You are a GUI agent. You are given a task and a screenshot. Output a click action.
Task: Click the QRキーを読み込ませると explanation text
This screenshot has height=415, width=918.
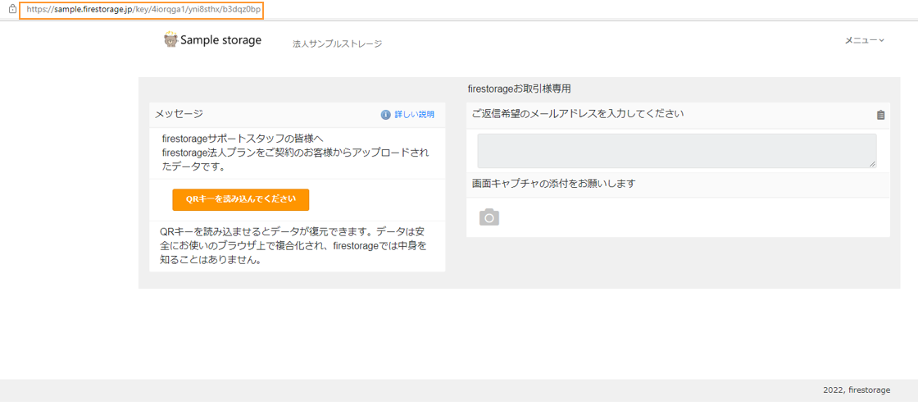click(293, 245)
